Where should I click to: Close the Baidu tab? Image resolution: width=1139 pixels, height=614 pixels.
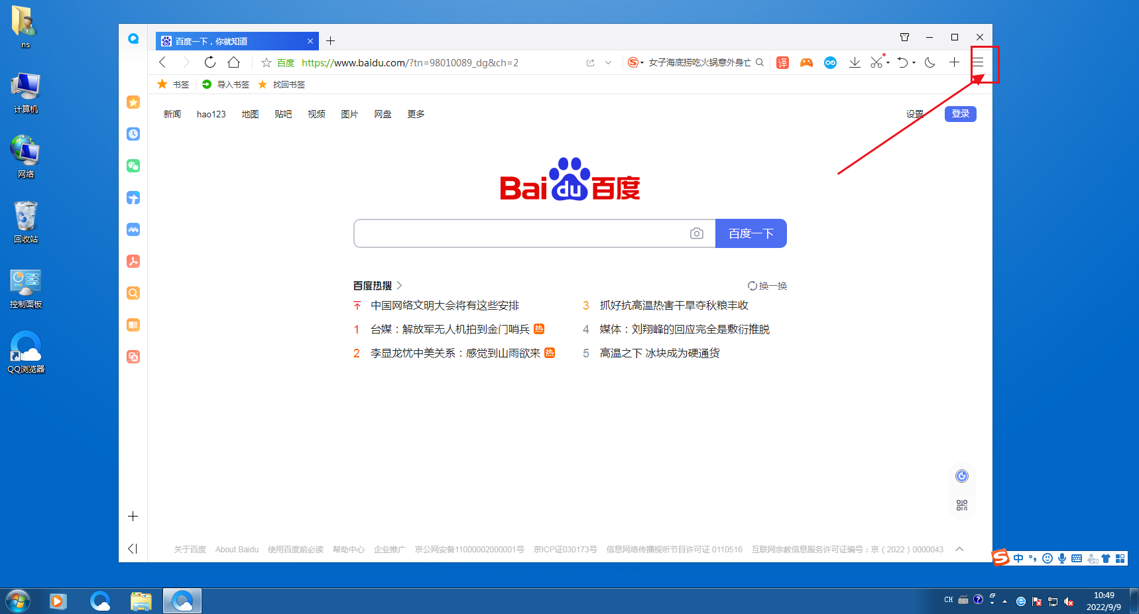pos(310,41)
